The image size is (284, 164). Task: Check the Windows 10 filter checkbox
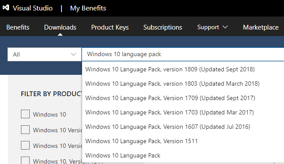[x=25, y=114]
